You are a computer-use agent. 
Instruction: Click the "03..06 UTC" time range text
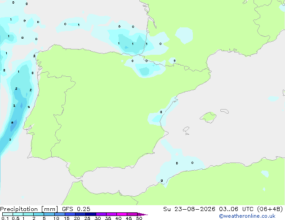236,209
